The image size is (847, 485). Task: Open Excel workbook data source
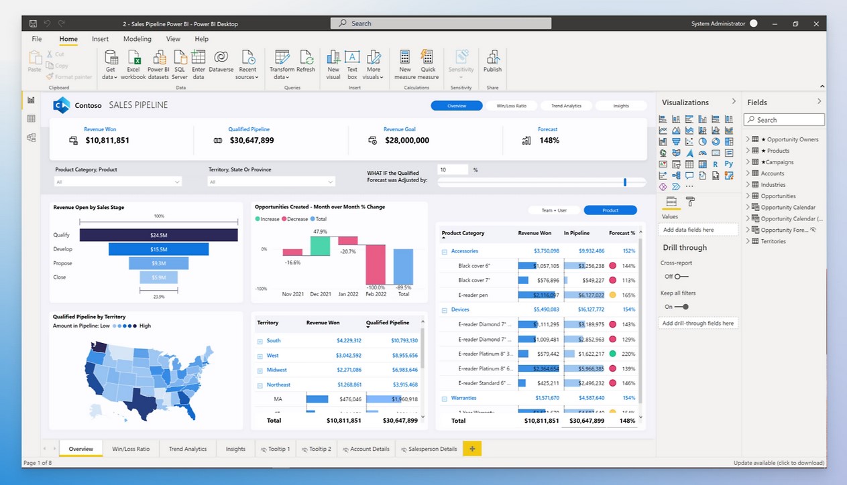point(133,58)
